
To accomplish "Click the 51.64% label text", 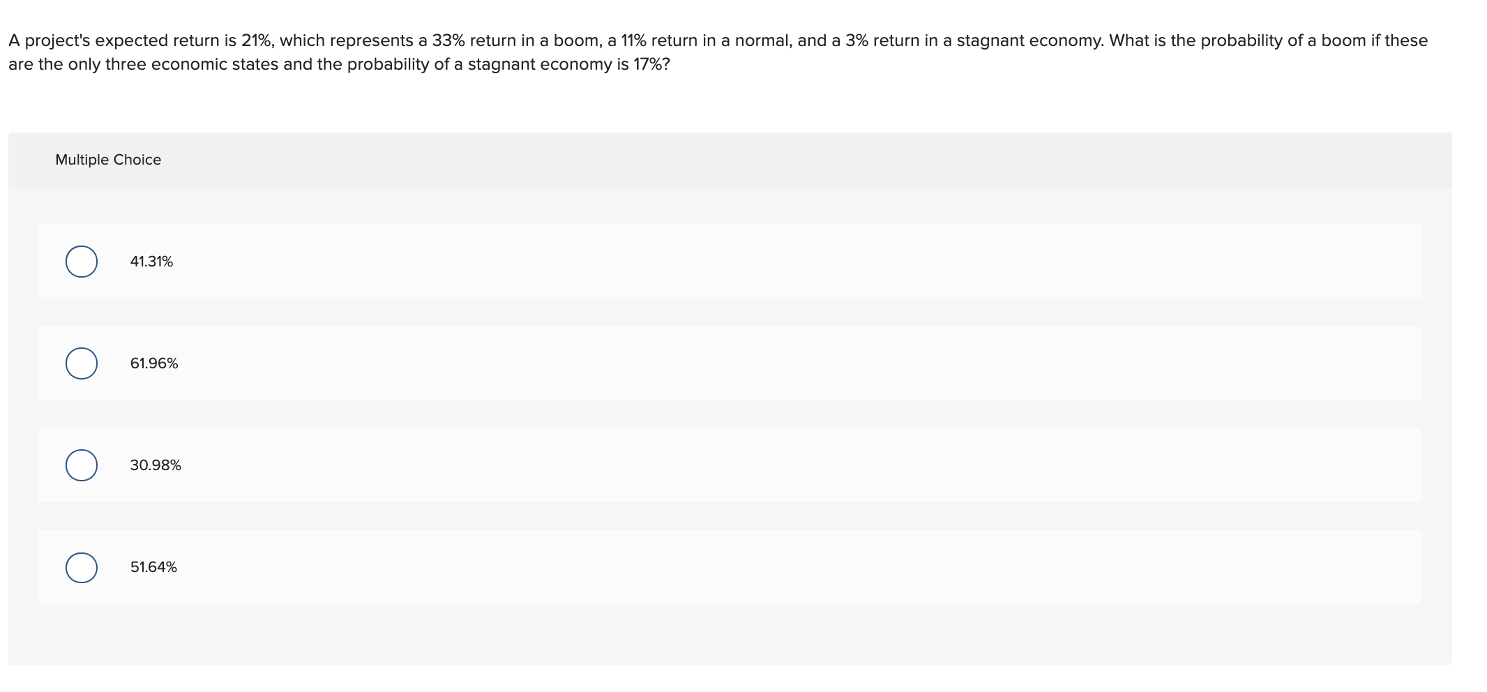I will (153, 567).
